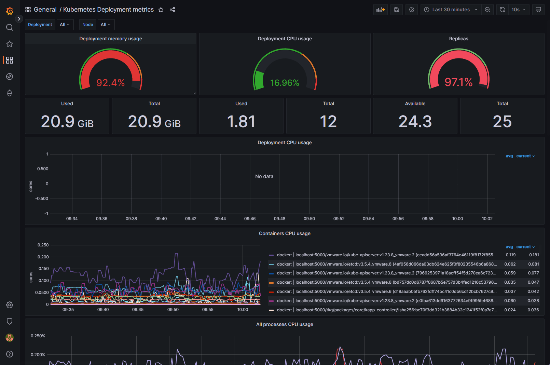Open the Explore compass icon
Image resolution: width=550 pixels, height=365 pixels.
[10, 77]
